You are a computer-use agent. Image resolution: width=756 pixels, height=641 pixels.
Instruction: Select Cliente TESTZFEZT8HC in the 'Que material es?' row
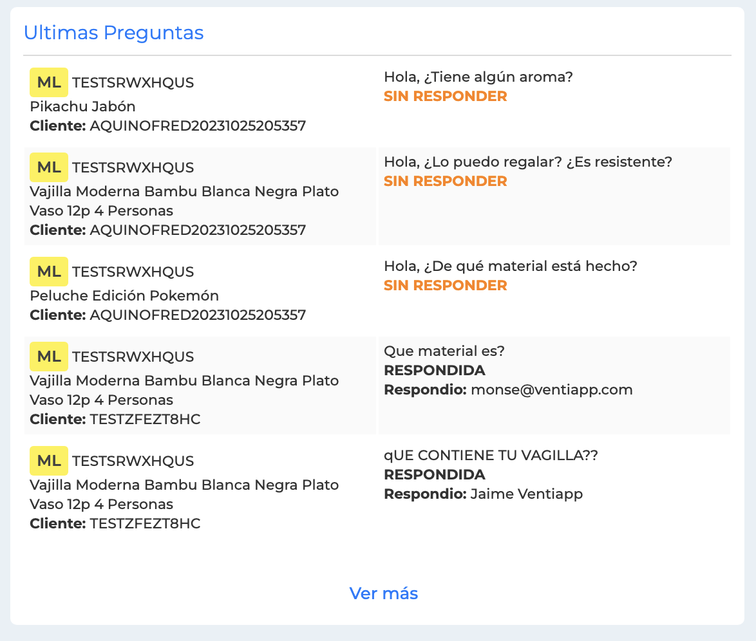pyautogui.click(x=115, y=420)
